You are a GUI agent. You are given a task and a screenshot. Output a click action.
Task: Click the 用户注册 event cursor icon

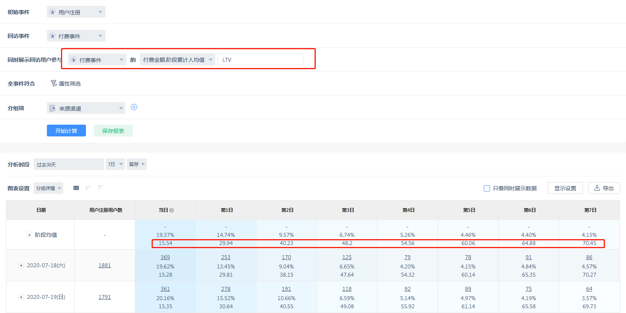[x=52, y=12]
